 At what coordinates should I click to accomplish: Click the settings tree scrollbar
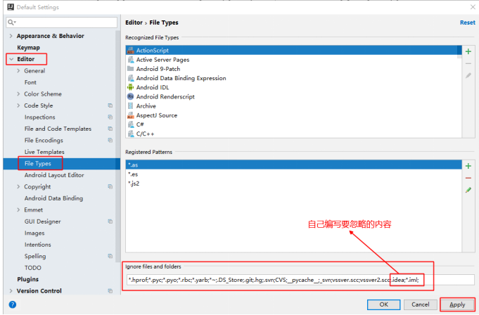(x=117, y=146)
